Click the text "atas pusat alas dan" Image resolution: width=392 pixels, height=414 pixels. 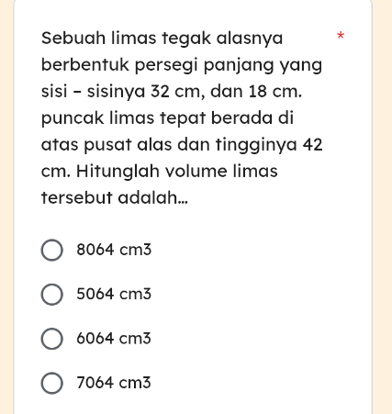(127, 145)
